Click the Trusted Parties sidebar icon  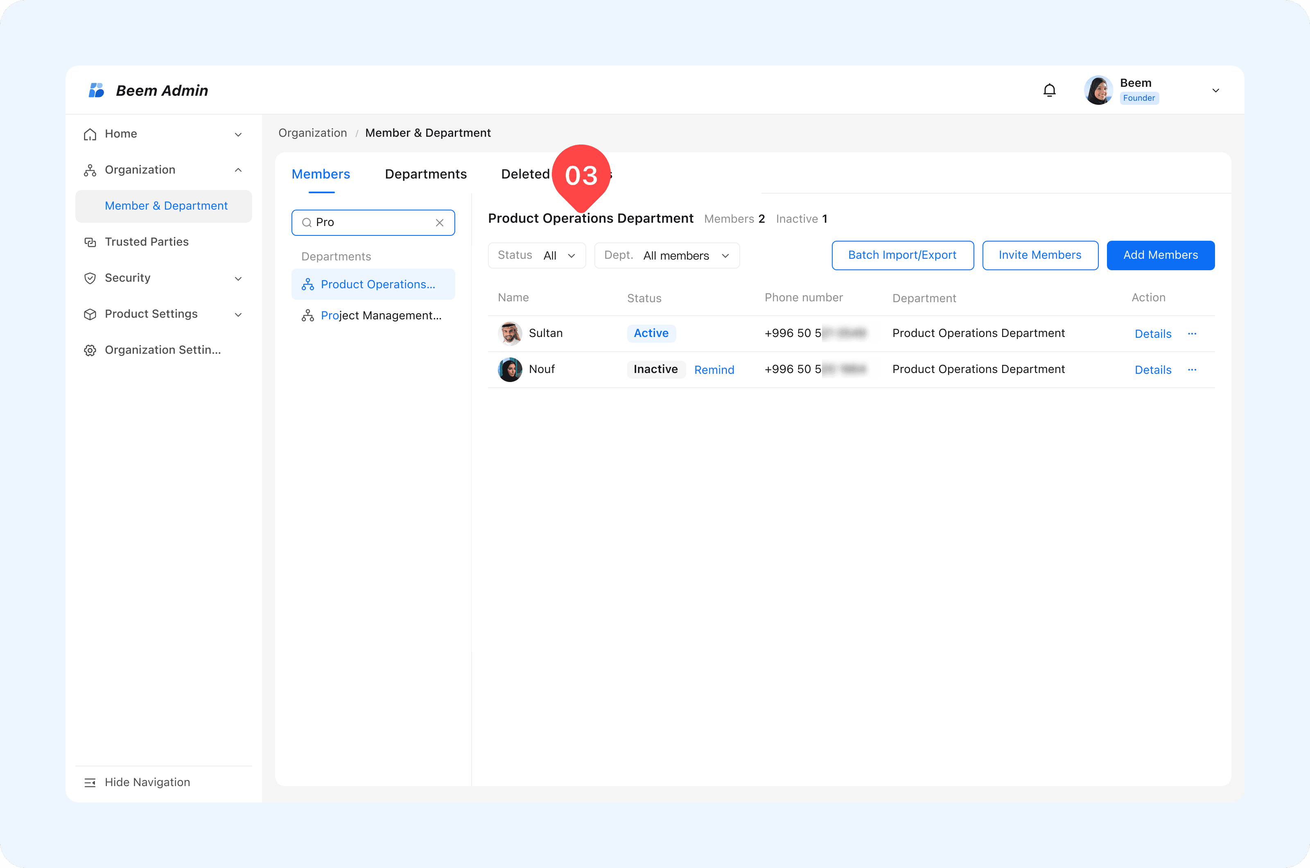[x=90, y=242]
